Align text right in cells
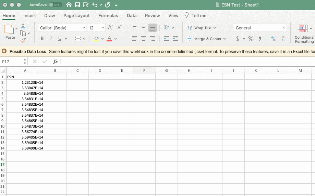The image size is (315, 196). [x=153, y=38]
